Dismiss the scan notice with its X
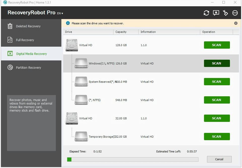 236,23
